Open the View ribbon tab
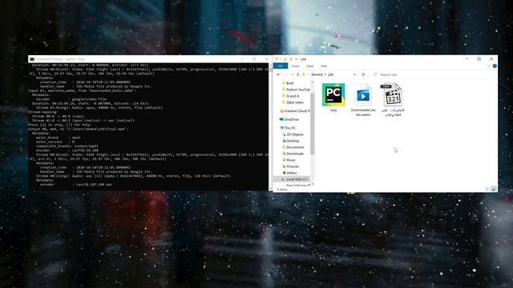This screenshot has height=288, width=513. coord(324,66)
